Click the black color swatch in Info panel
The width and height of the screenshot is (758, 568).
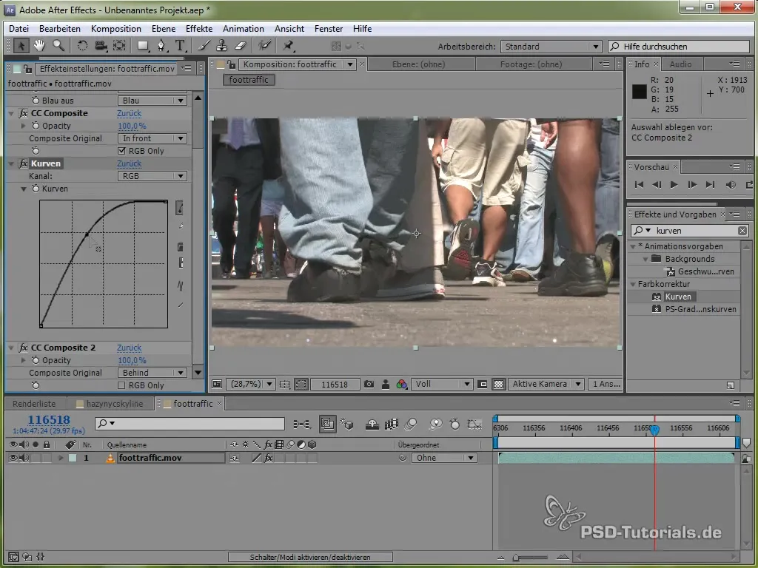click(x=639, y=91)
